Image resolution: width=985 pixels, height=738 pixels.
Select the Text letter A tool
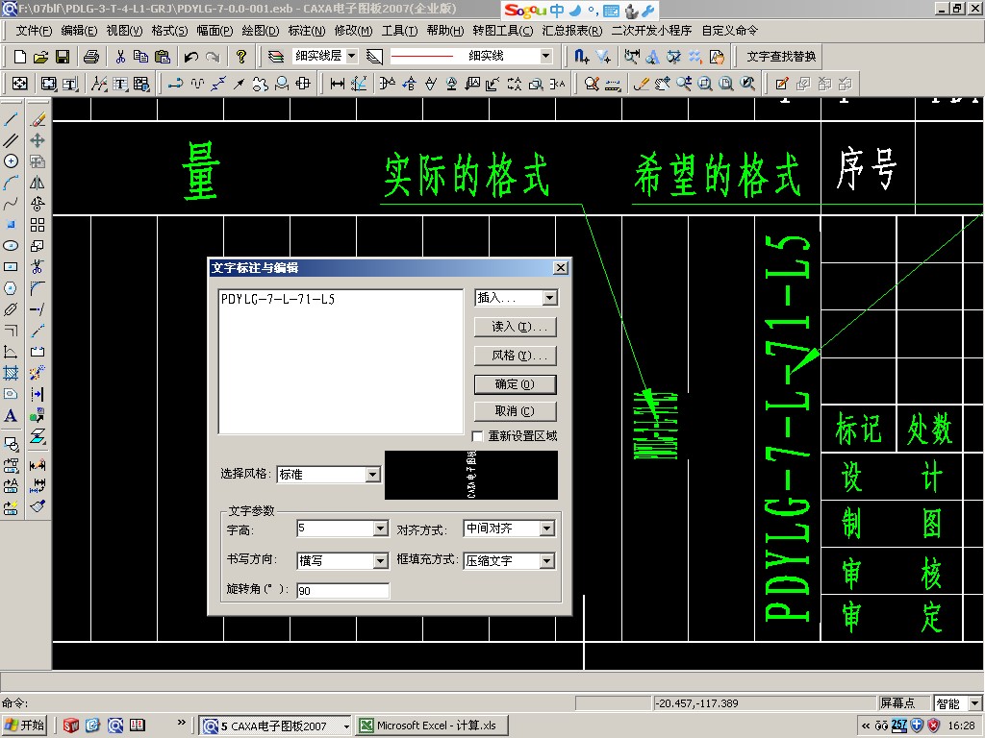pyautogui.click(x=11, y=415)
